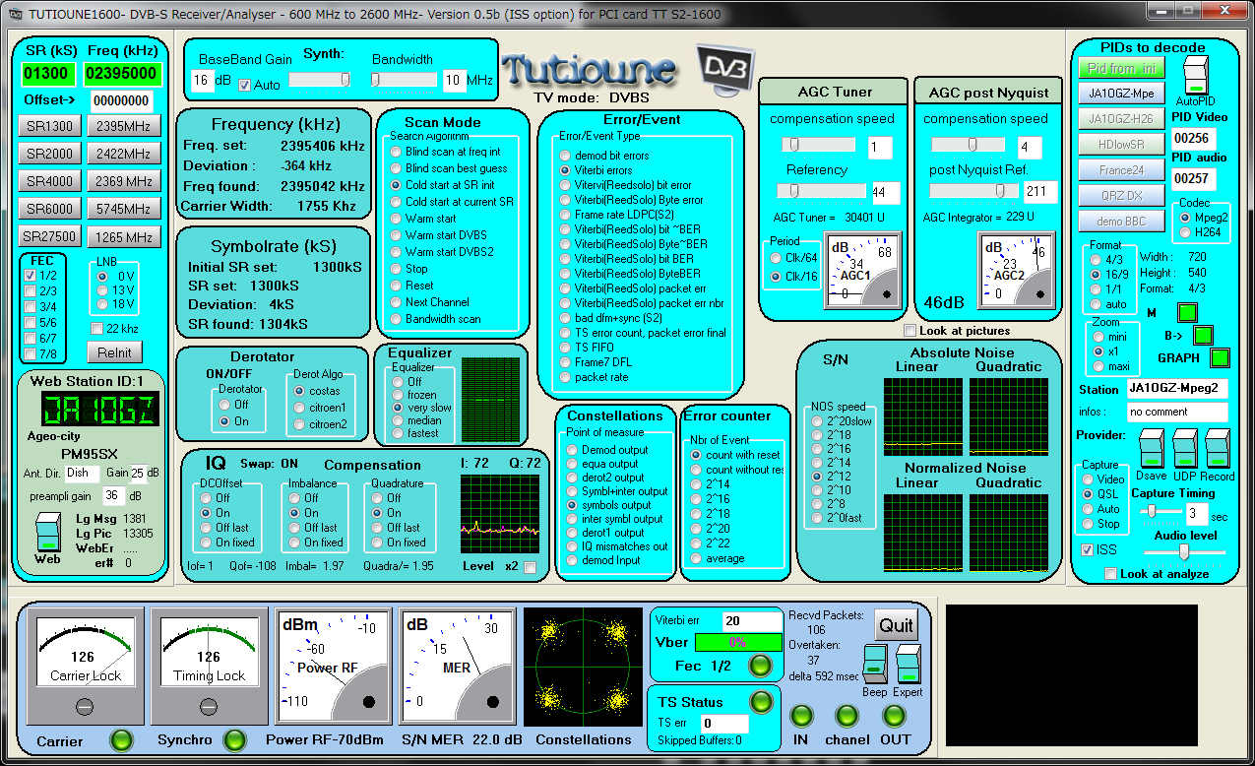Click the Pid from .ini button
The height and width of the screenshot is (766, 1255).
tap(1122, 68)
